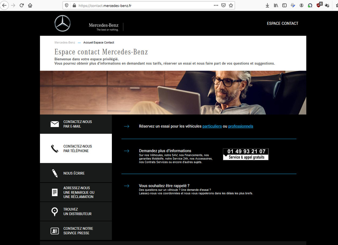Image resolution: width=338 pixels, height=245 pixels.
Task: Select Contactez-nous par téléphone tab
Action: pyautogui.click(x=76, y=149)
